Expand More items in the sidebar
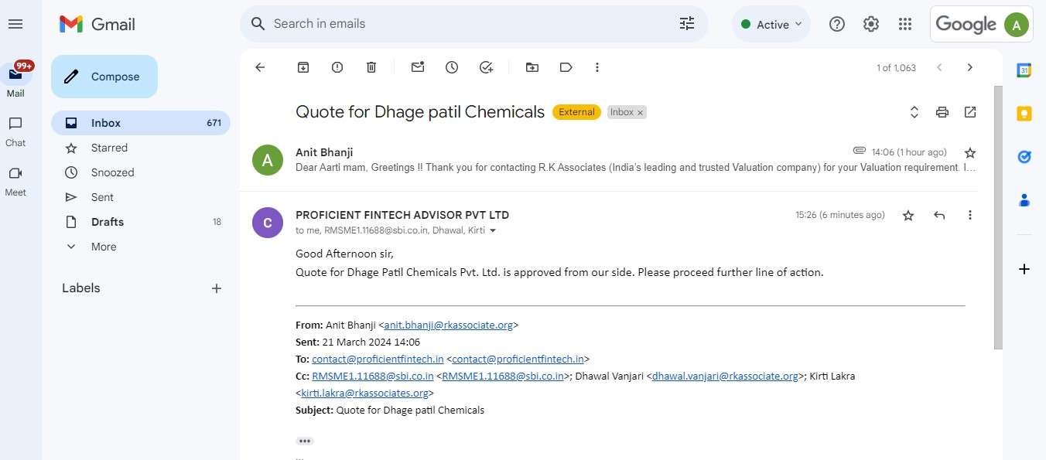This screenshot has height=460, width=1046. [x=104, y=247]
